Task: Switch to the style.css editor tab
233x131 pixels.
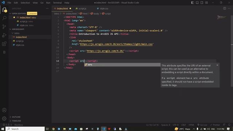Action: [x=104, y=9]
